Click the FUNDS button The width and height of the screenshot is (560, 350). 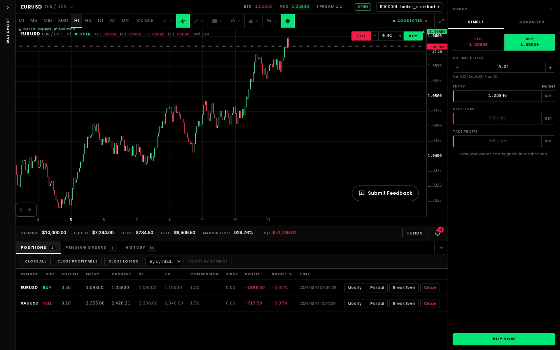tap(415, 233)
